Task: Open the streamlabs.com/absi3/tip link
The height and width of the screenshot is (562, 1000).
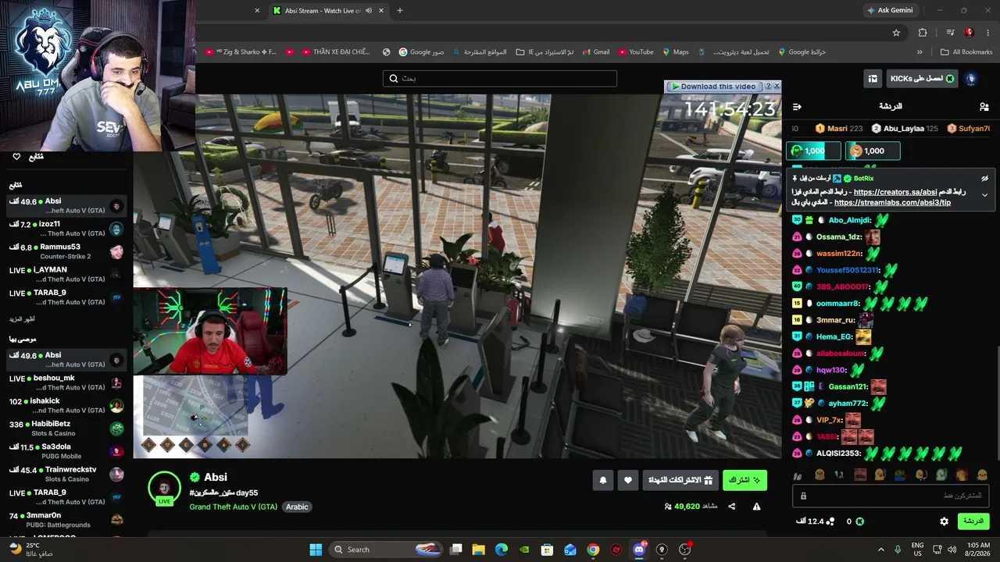Action: (x=892, y=203)
